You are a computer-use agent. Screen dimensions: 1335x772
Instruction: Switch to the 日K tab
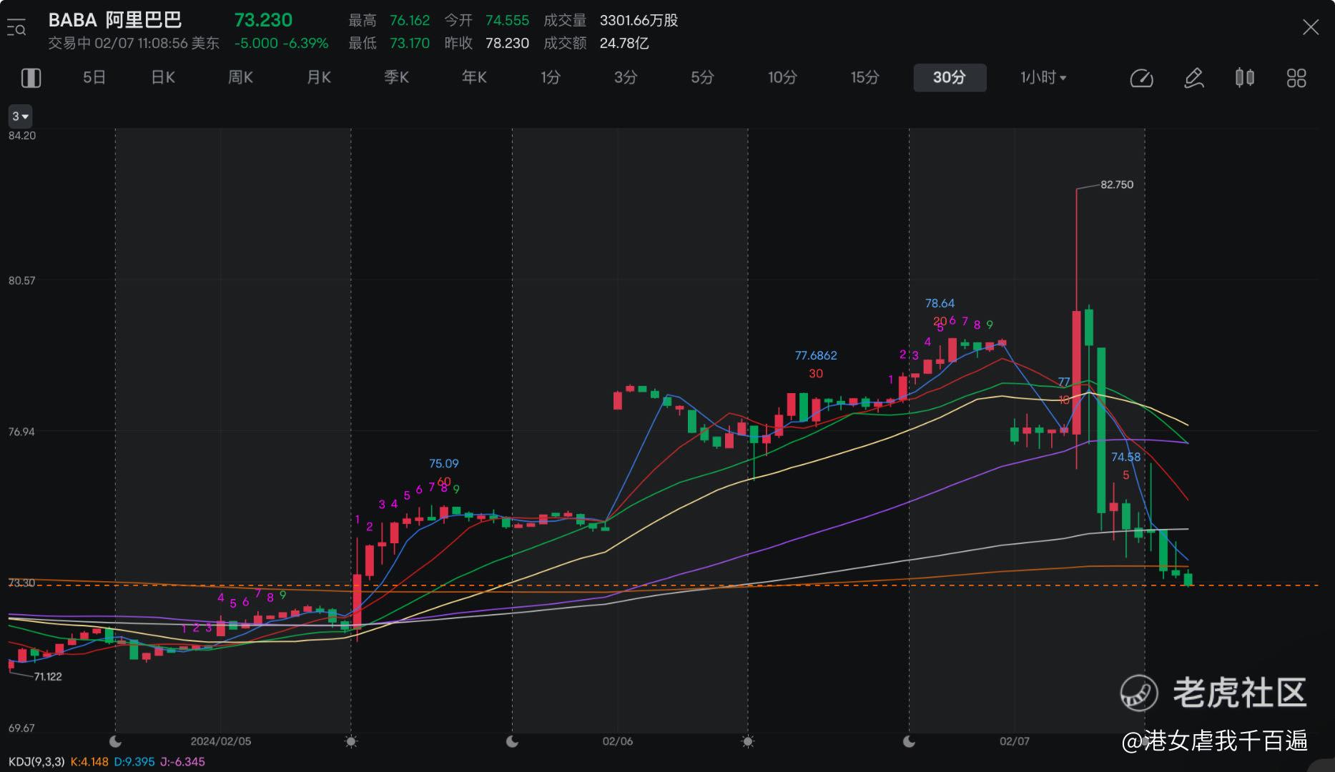[163, 78]
